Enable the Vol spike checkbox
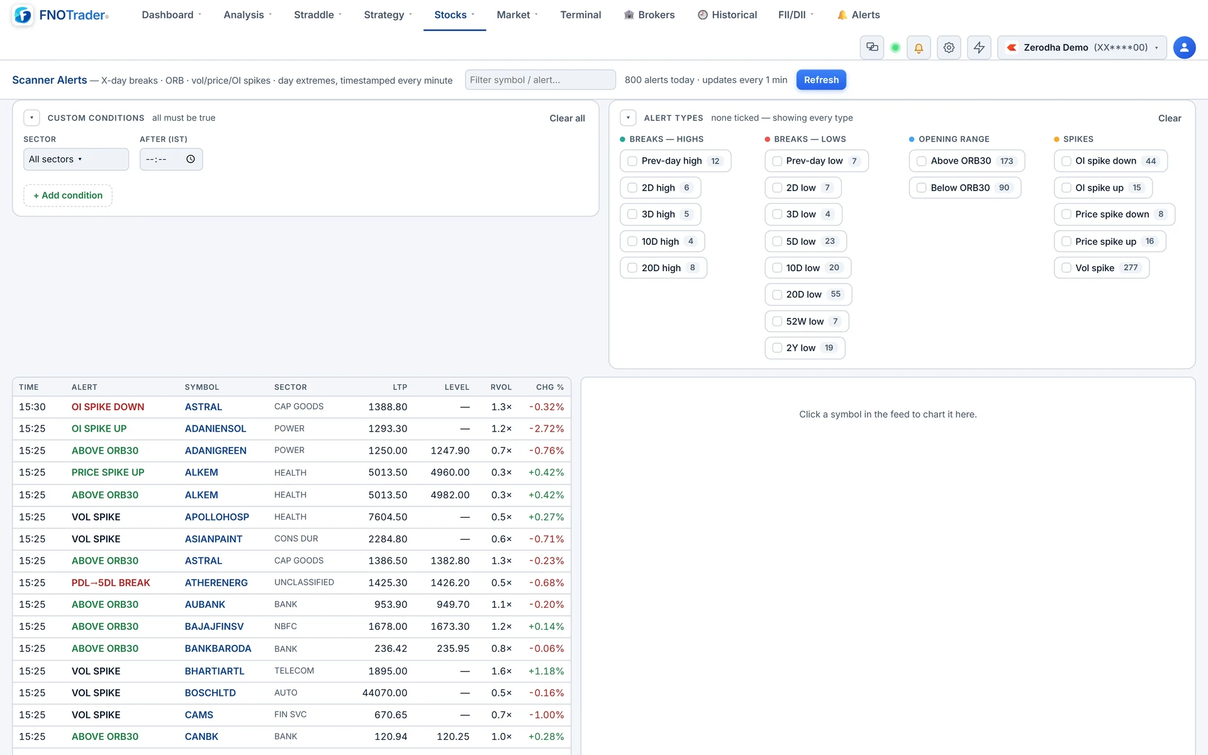 (x=1066, y=268)
